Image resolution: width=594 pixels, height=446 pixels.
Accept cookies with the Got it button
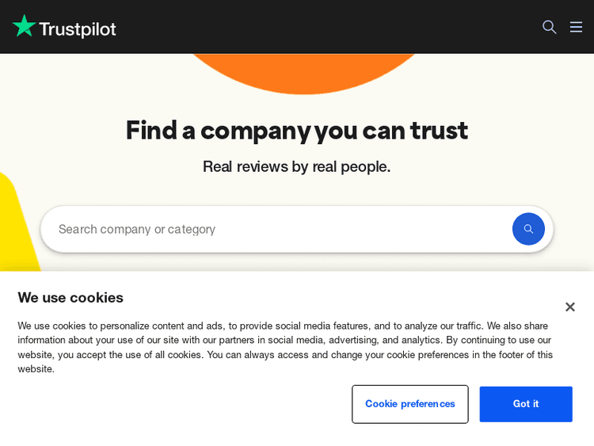[x=525, y=404]
